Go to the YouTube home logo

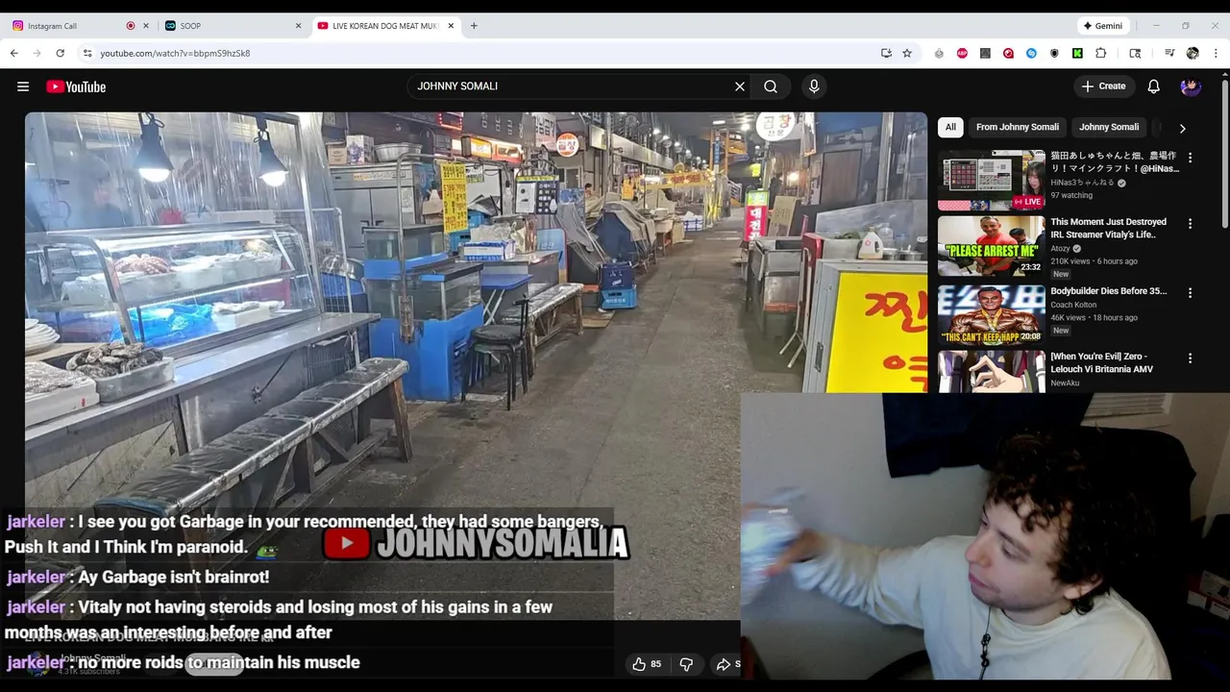pos(76,86)
